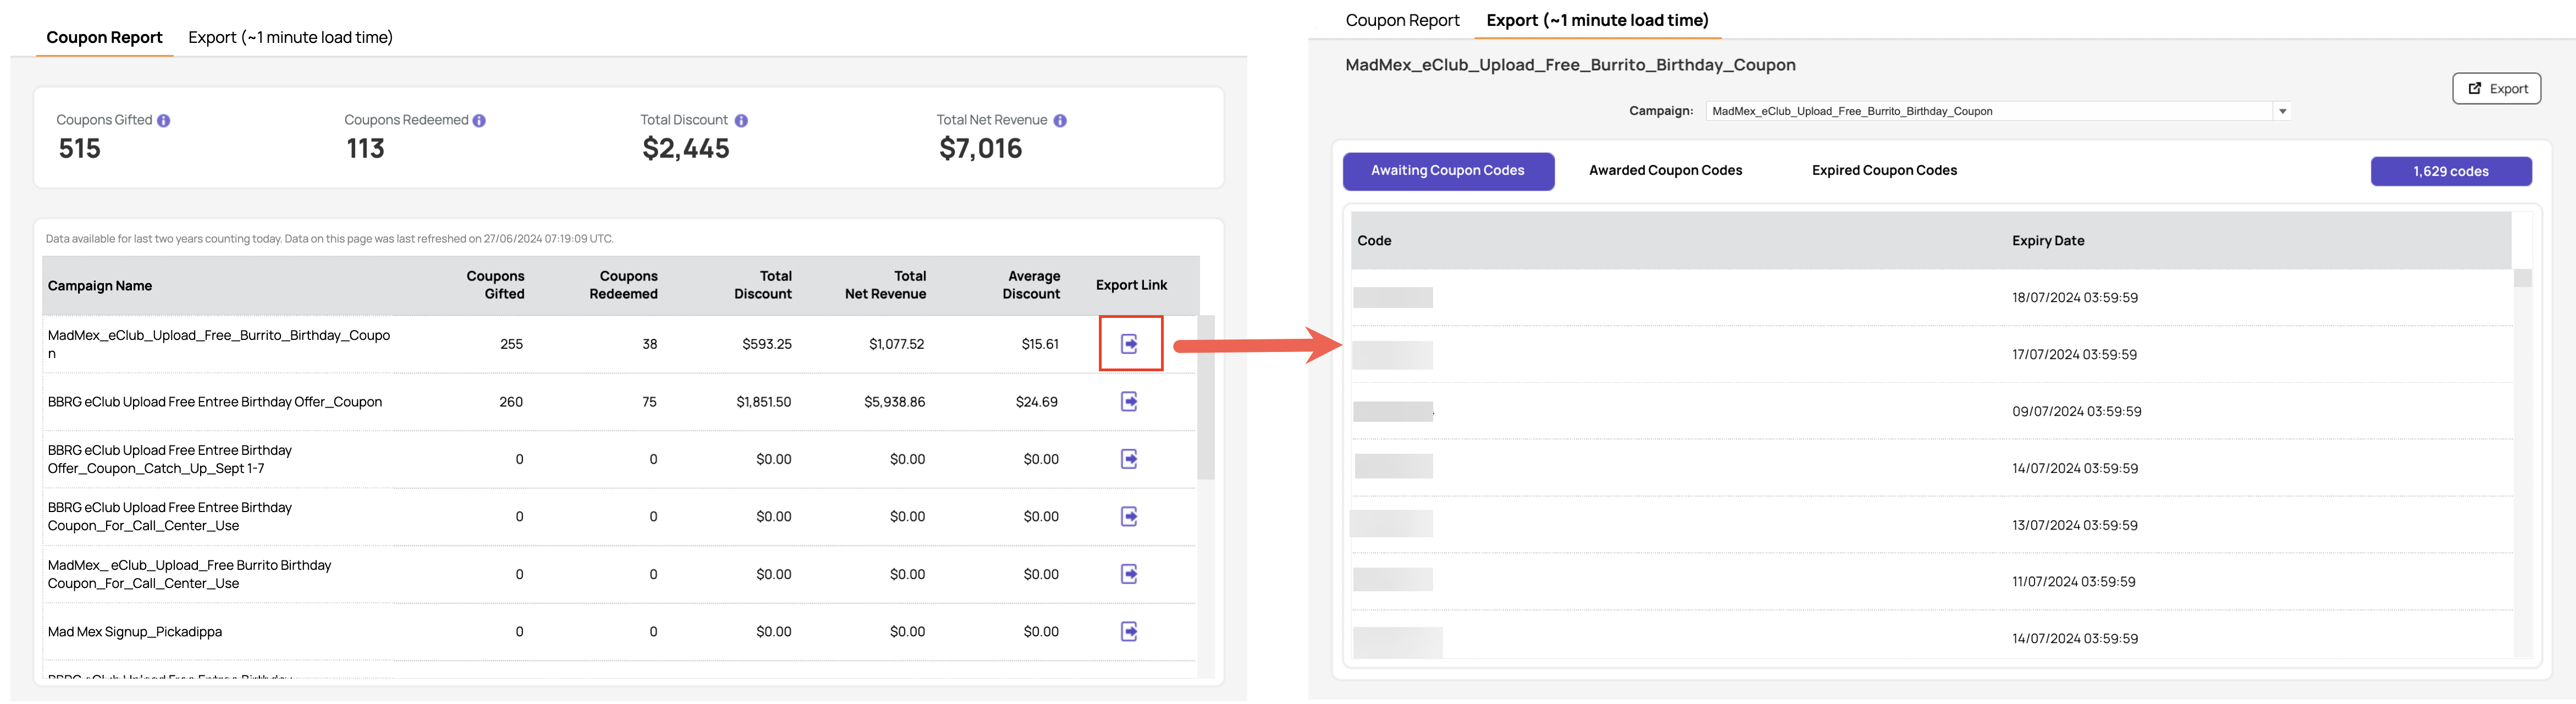
Task: Click the $593.25 total discount cell
Action: (x=766, y=344)
